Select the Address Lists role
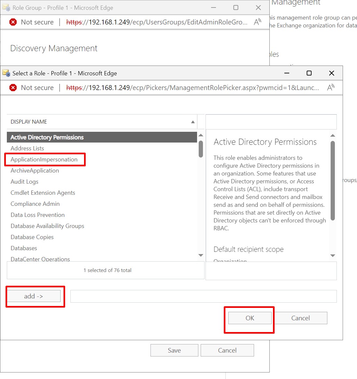Viewport: 357px width, 379px height. pos(102,148)
